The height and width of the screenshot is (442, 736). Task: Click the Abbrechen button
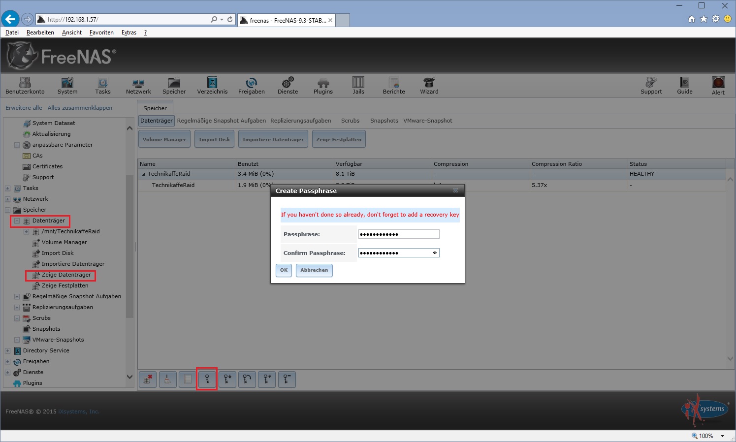point(314,270)
